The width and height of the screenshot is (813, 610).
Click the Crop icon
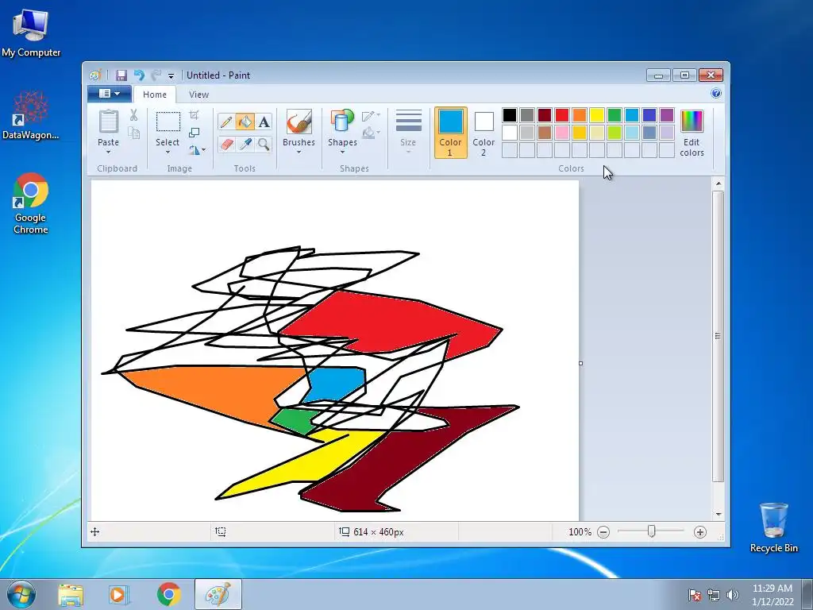pyautogui.click(x=194, y=115)
